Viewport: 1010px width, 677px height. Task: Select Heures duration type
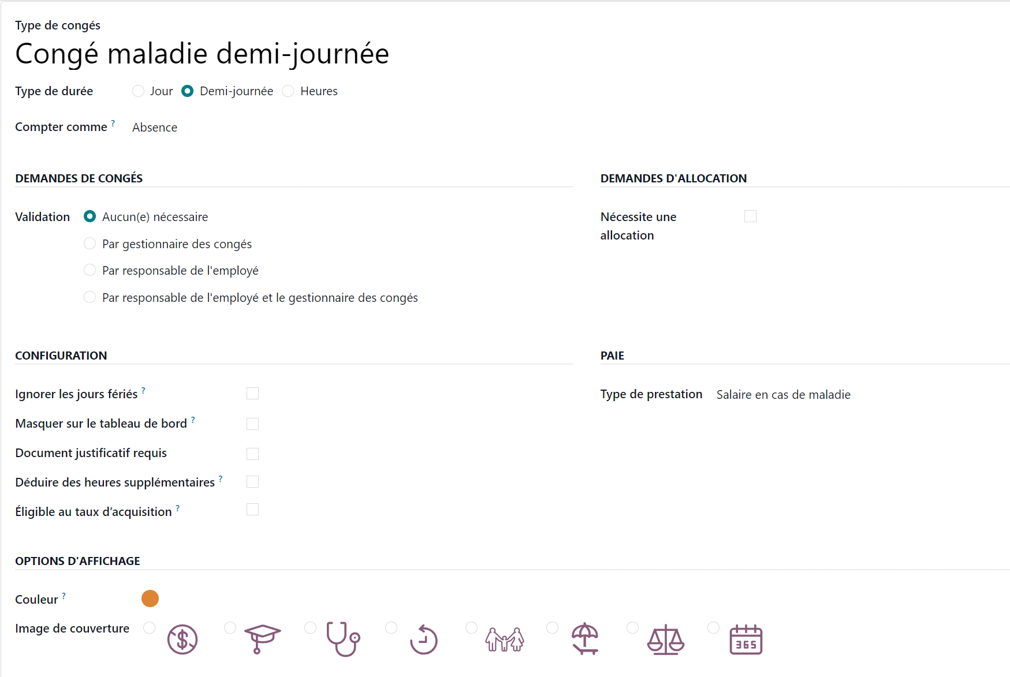point(288,91)
